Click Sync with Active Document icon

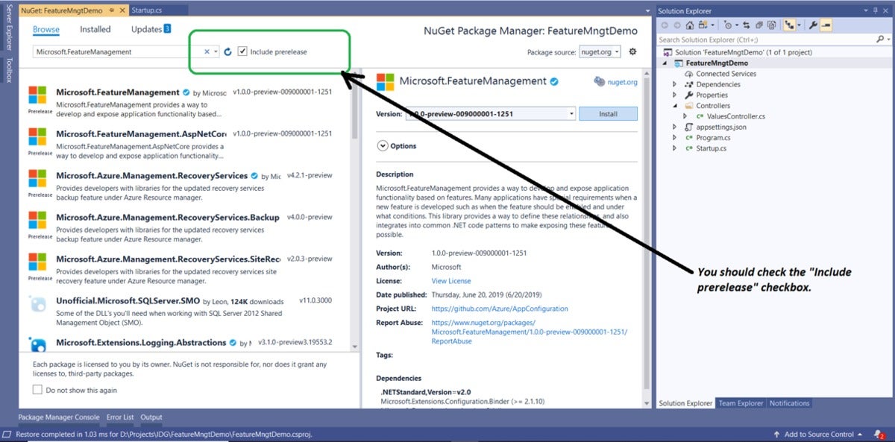[x=747, y=25]
